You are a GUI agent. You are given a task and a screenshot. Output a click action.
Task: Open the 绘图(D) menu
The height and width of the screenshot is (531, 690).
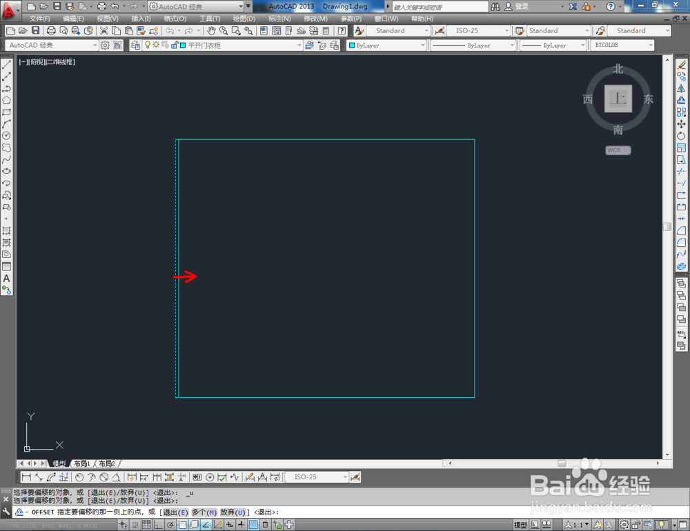tap(244, 19)
